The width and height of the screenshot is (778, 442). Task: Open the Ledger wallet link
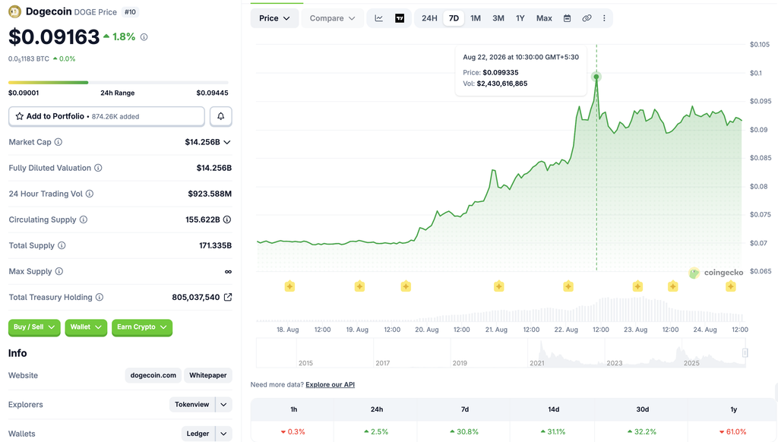tap(198, 434)
